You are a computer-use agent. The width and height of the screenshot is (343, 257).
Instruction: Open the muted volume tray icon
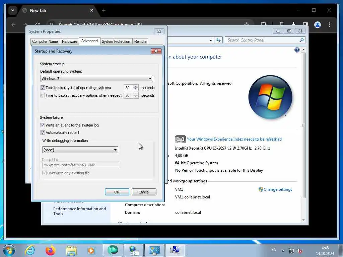coord(299,251)
